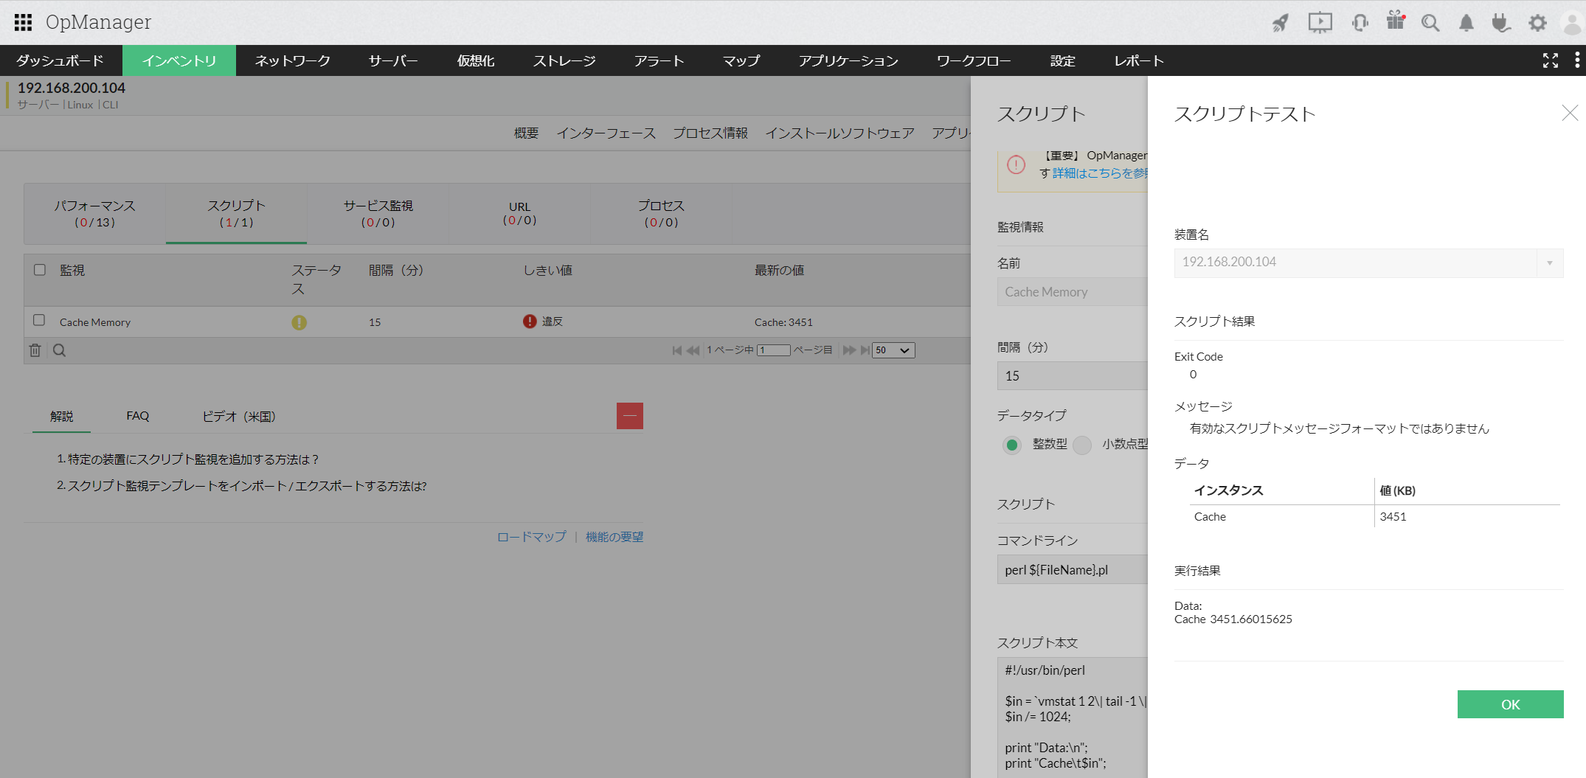Toggle the select-all checkbox in the monitor table
The width and height of the screenshot is (1586, 778).
click(40, 270)
